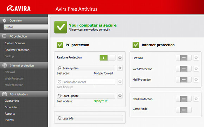The width and height of the screenshot is (204, 127).
Task: Open Scan system settings gear
Action: (x=120, y=68)
